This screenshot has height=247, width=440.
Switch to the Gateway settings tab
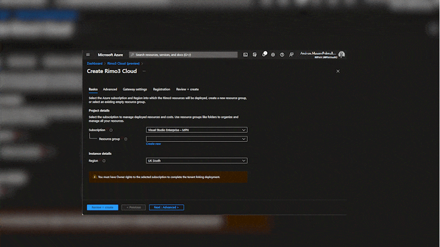pos(134,90)
